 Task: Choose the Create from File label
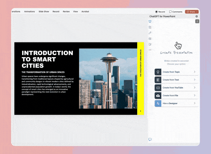pyautogui.click(x=170, y=95)
